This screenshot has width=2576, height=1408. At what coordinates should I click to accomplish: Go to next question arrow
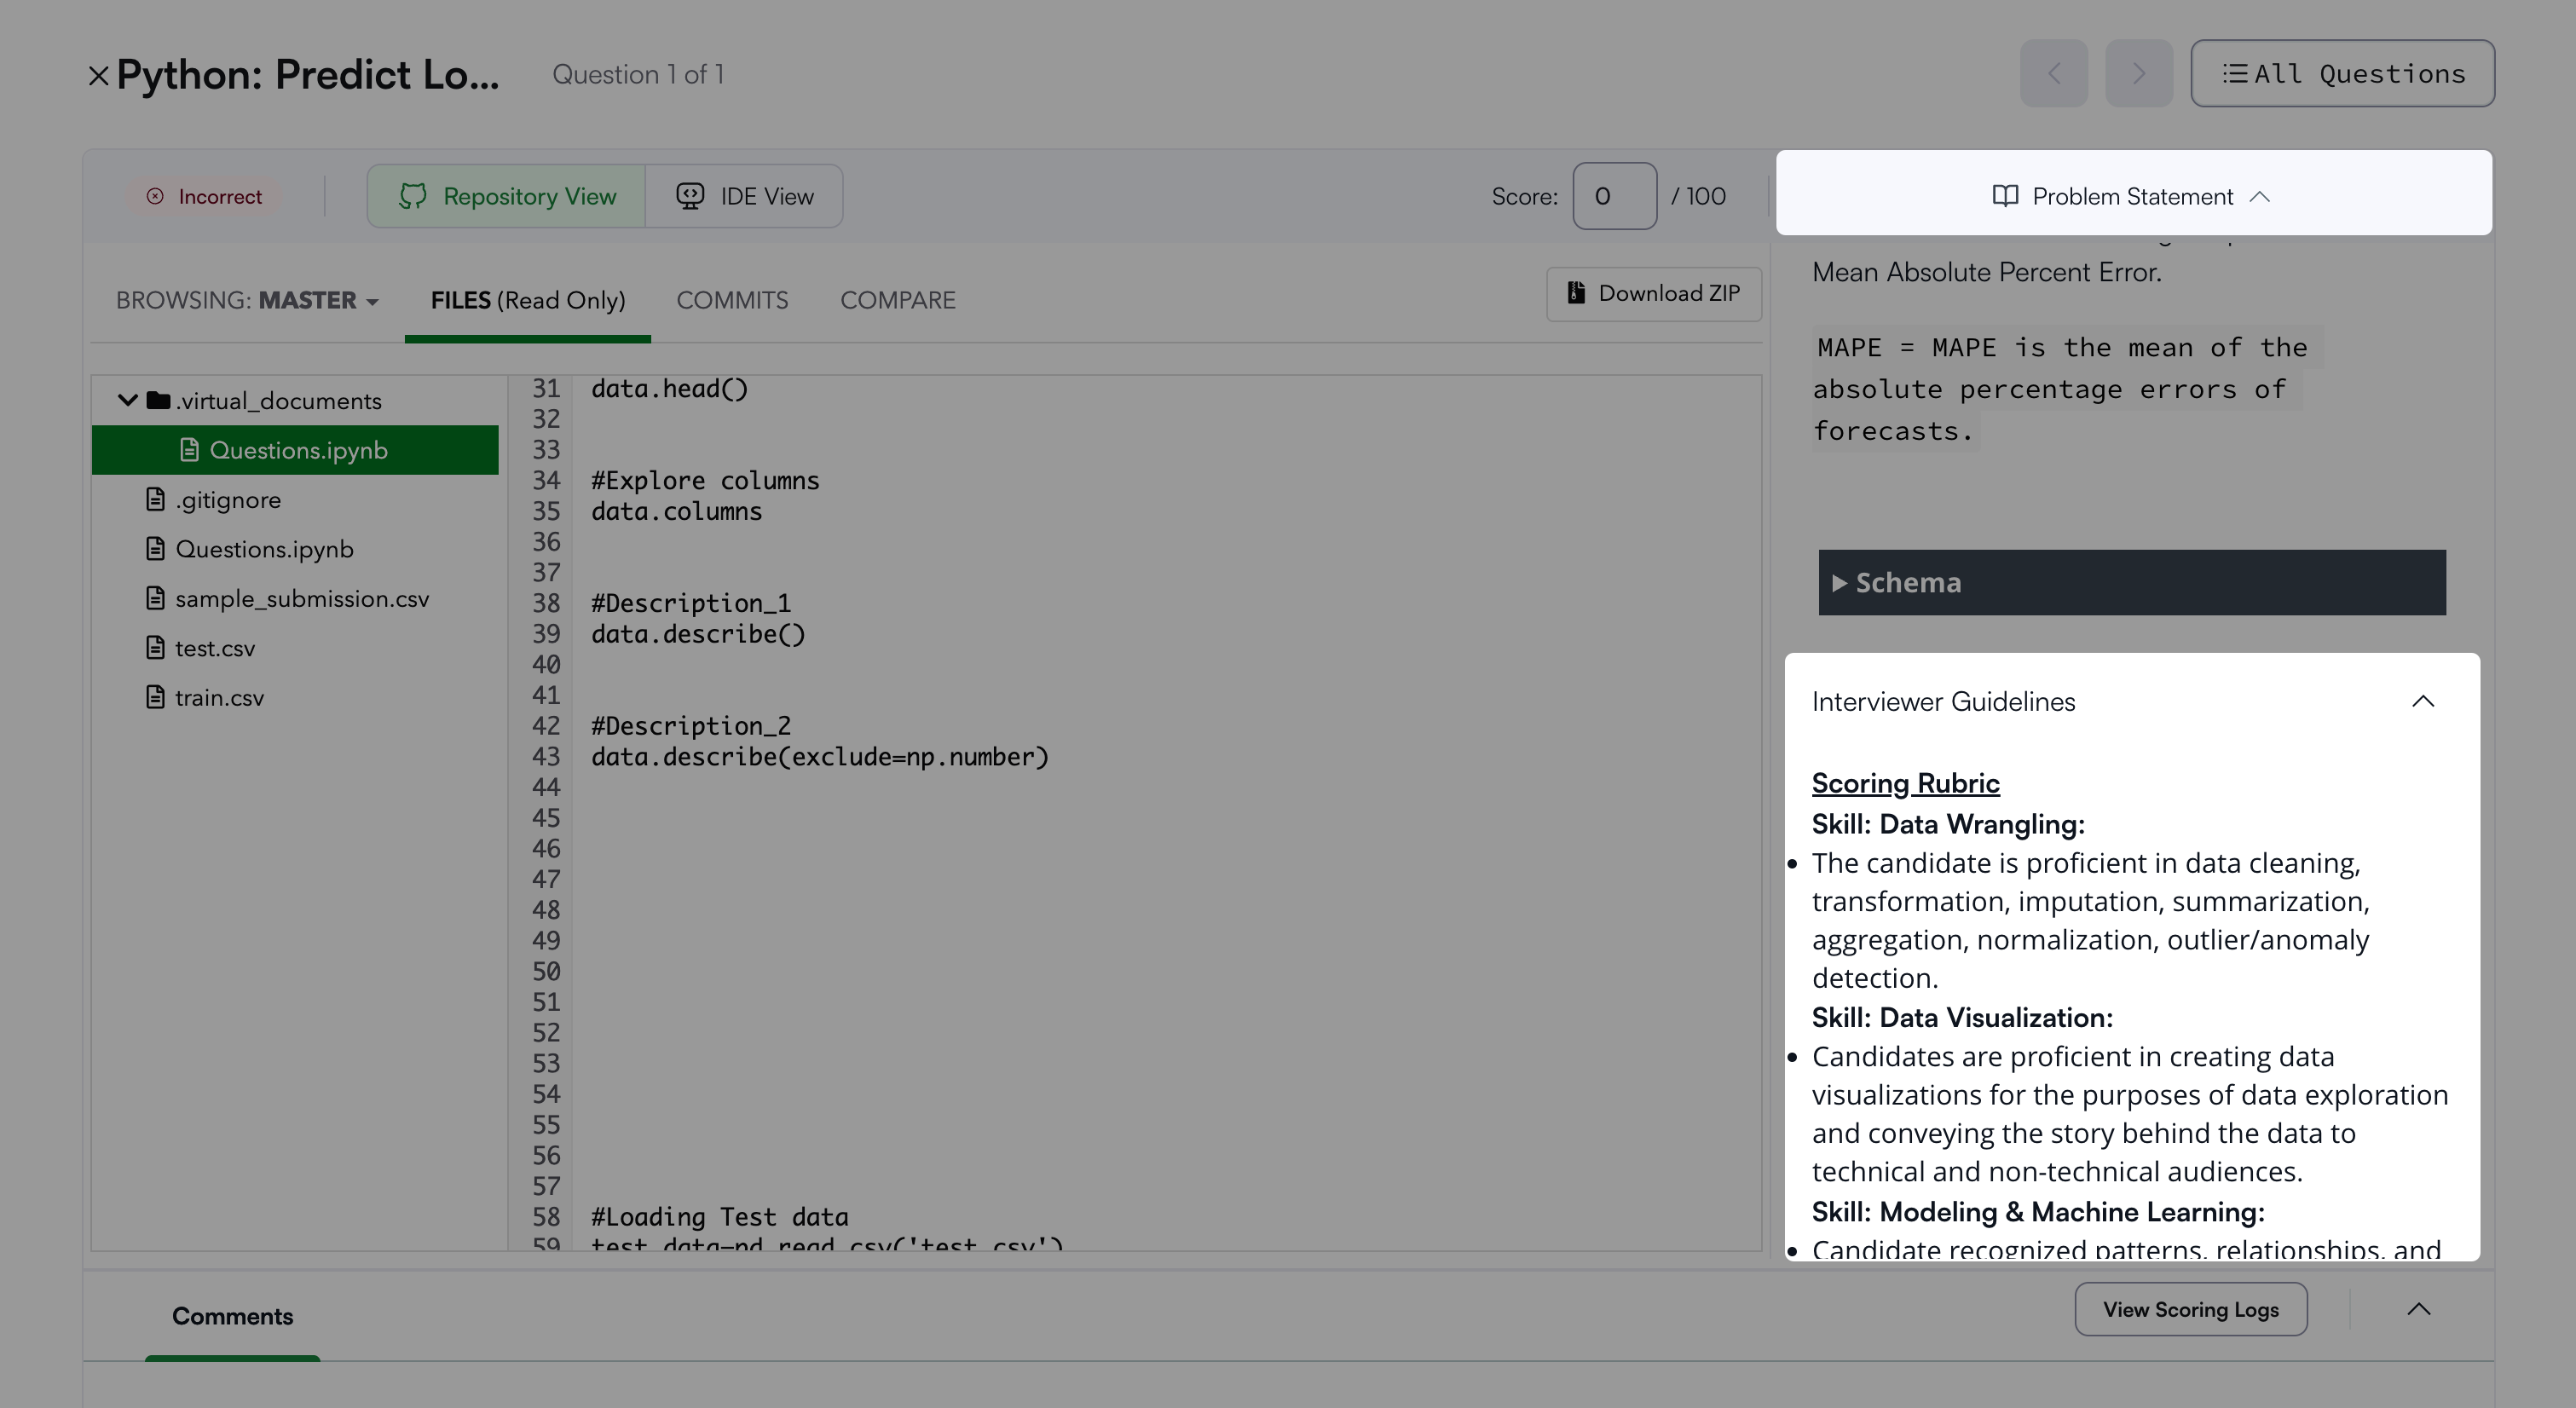click(2138, 74)
